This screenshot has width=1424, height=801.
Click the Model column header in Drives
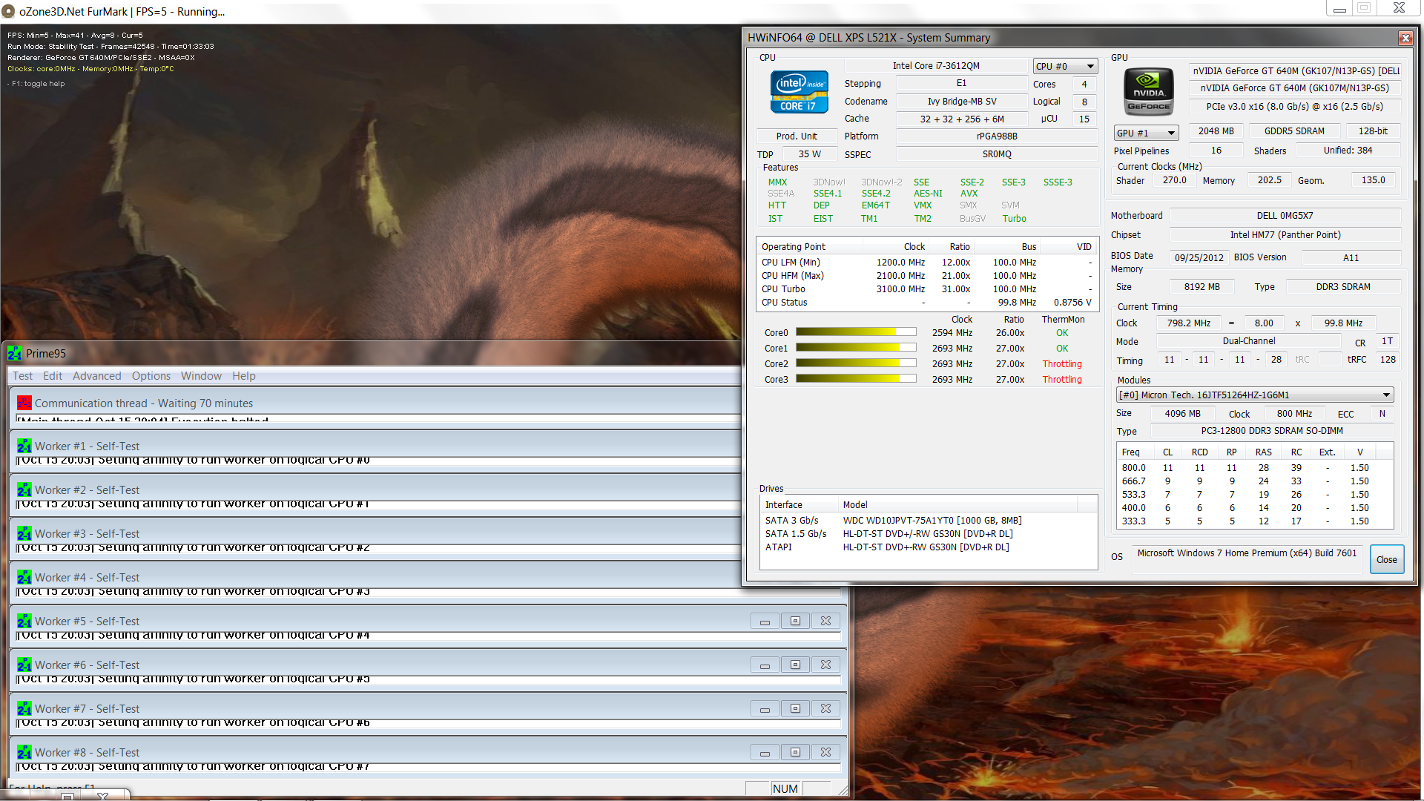point(958,505)
